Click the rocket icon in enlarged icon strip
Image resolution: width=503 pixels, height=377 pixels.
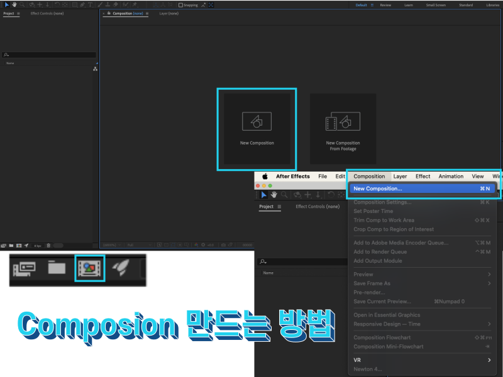121,268
